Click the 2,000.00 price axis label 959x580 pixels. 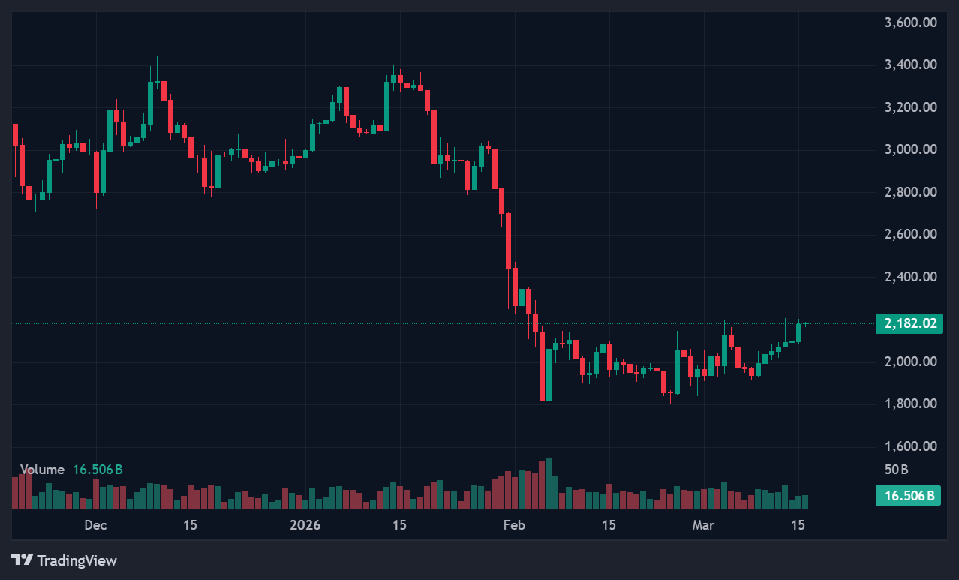coord(911,362)
